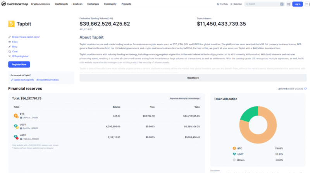
Task: Open the hamburger menu in top right
Action: pyautogui.click(x=306, y=4)
